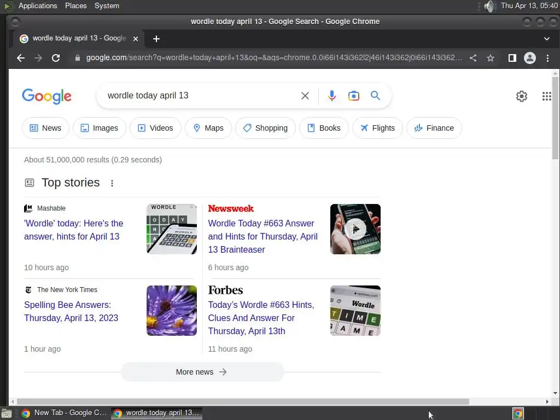Click the Top stories heading
Image resolution: width=560 pixels, height=420 pixels.
(71, 183)
